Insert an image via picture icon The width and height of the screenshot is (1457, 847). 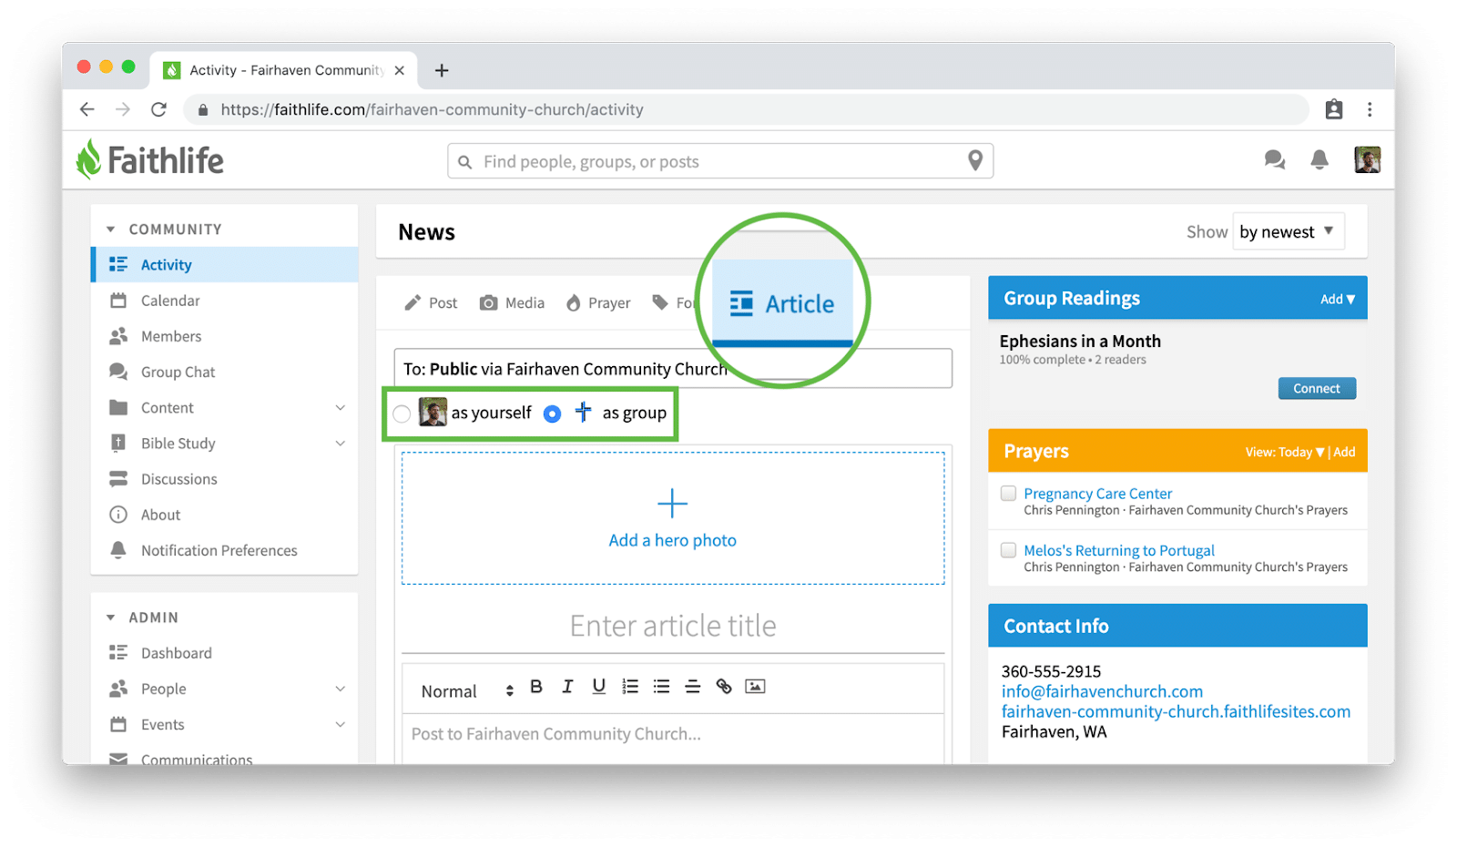[755, 687]
